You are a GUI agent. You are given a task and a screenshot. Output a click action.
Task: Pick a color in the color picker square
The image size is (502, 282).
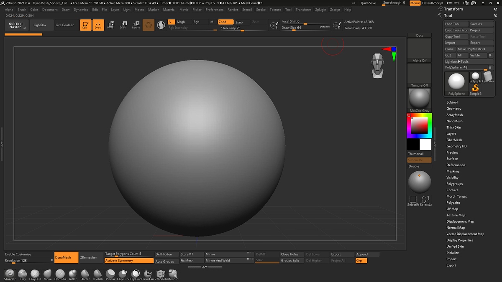419,126
